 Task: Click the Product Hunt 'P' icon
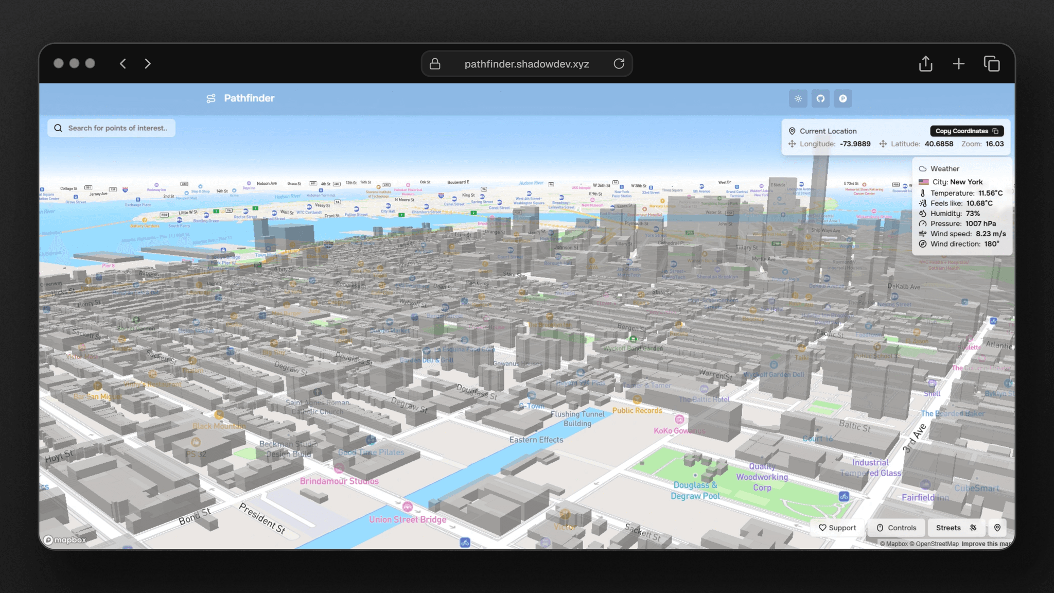(842, 99)
